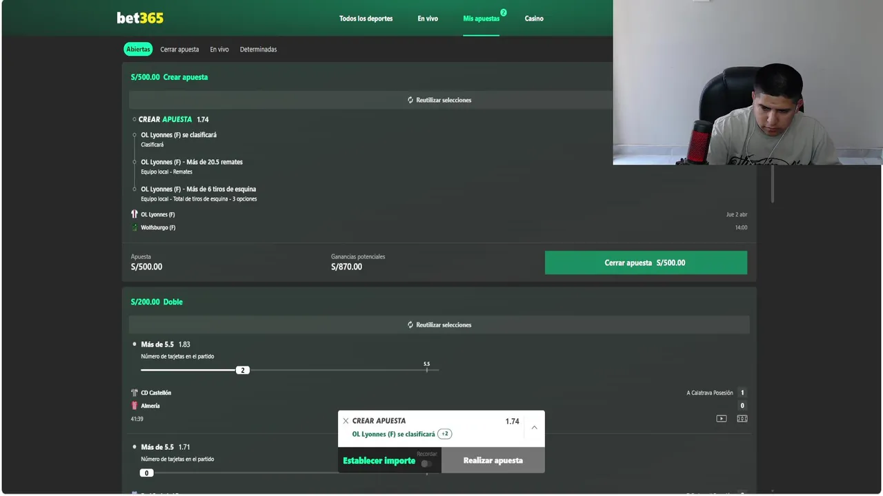Open the pitch match-tracker icon for Castellón match

pos(742,418)
